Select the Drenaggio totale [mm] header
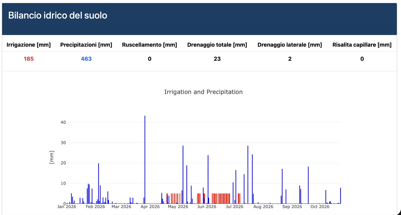The image size is (401, 215). pyautogui.click(x=217, y=45)
